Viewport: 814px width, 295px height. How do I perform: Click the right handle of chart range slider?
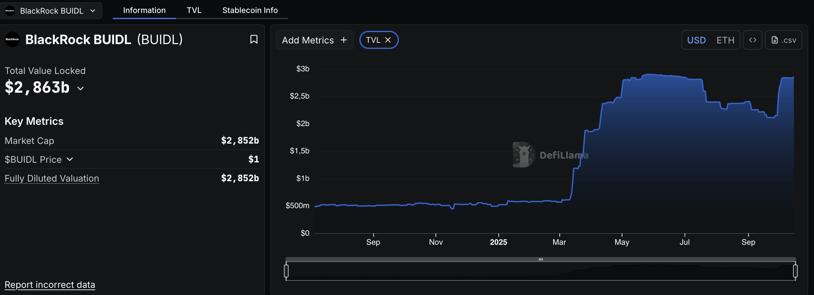pos(795,271)
